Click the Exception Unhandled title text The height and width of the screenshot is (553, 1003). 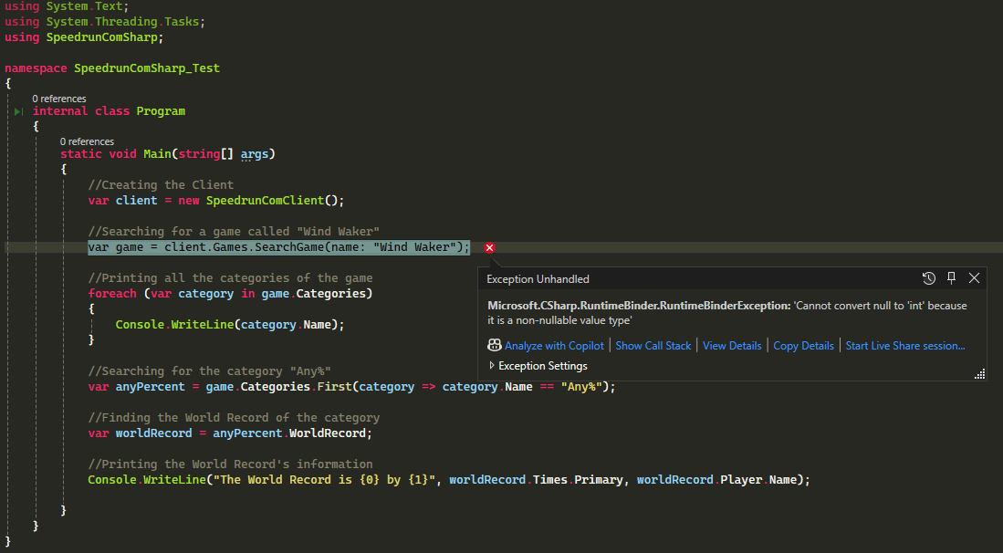click(x=538, y=279)
